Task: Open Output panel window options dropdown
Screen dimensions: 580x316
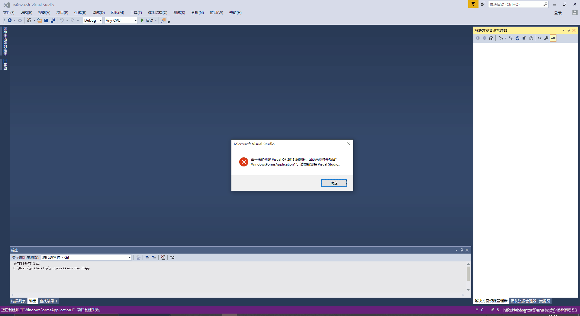Action: pyautogui.click(x=456, y=250)
